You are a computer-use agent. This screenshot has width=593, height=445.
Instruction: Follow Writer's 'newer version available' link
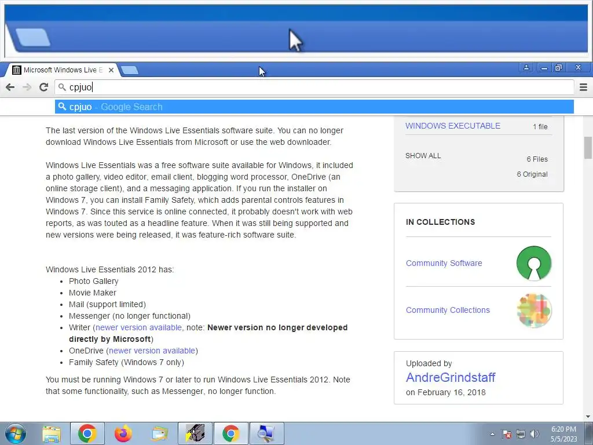[x=138, y=327]
